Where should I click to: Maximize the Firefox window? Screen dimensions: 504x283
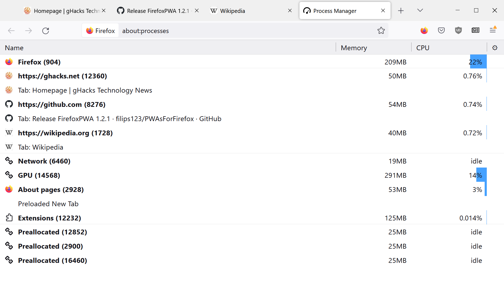[x=476, y=10]
